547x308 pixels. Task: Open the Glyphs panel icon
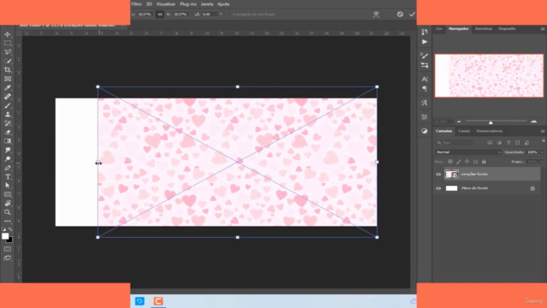click(425, 103)
